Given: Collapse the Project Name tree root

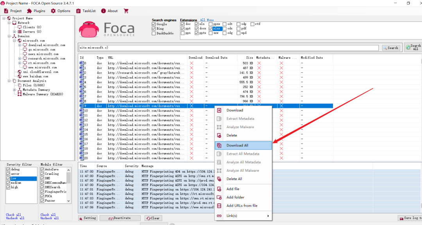Looking at the screenshot, I should 4,18.
